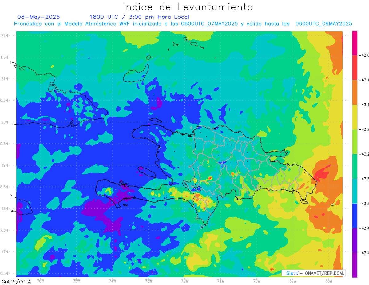Click the 'GrADS/COLA' credit label
The image size is (369, 285).
click(16, 281)
